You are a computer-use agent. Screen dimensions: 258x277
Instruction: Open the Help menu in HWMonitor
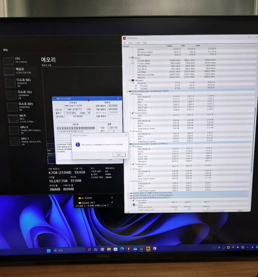point(145,43)
